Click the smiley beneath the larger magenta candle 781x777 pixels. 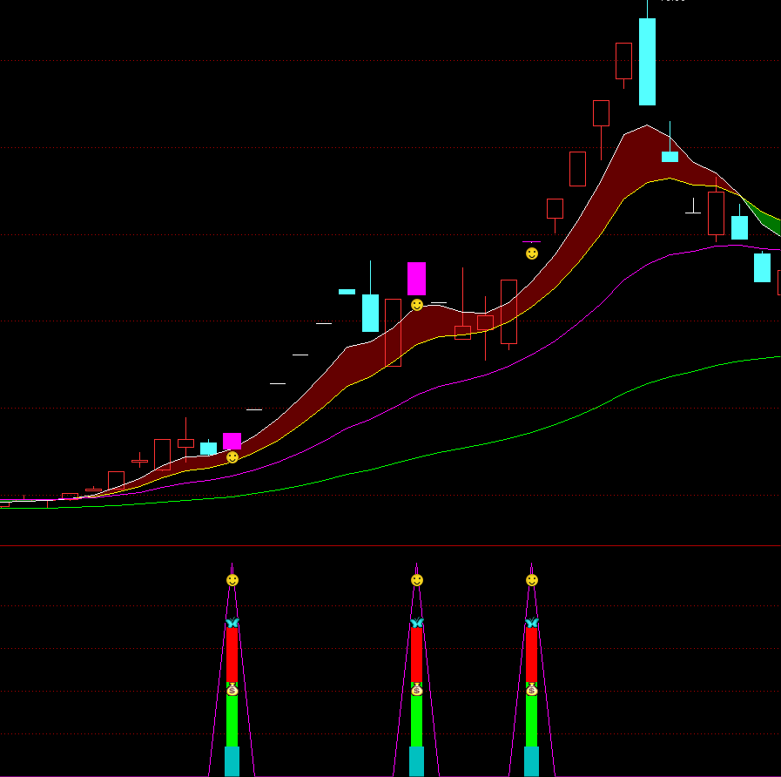click(417, 305)
